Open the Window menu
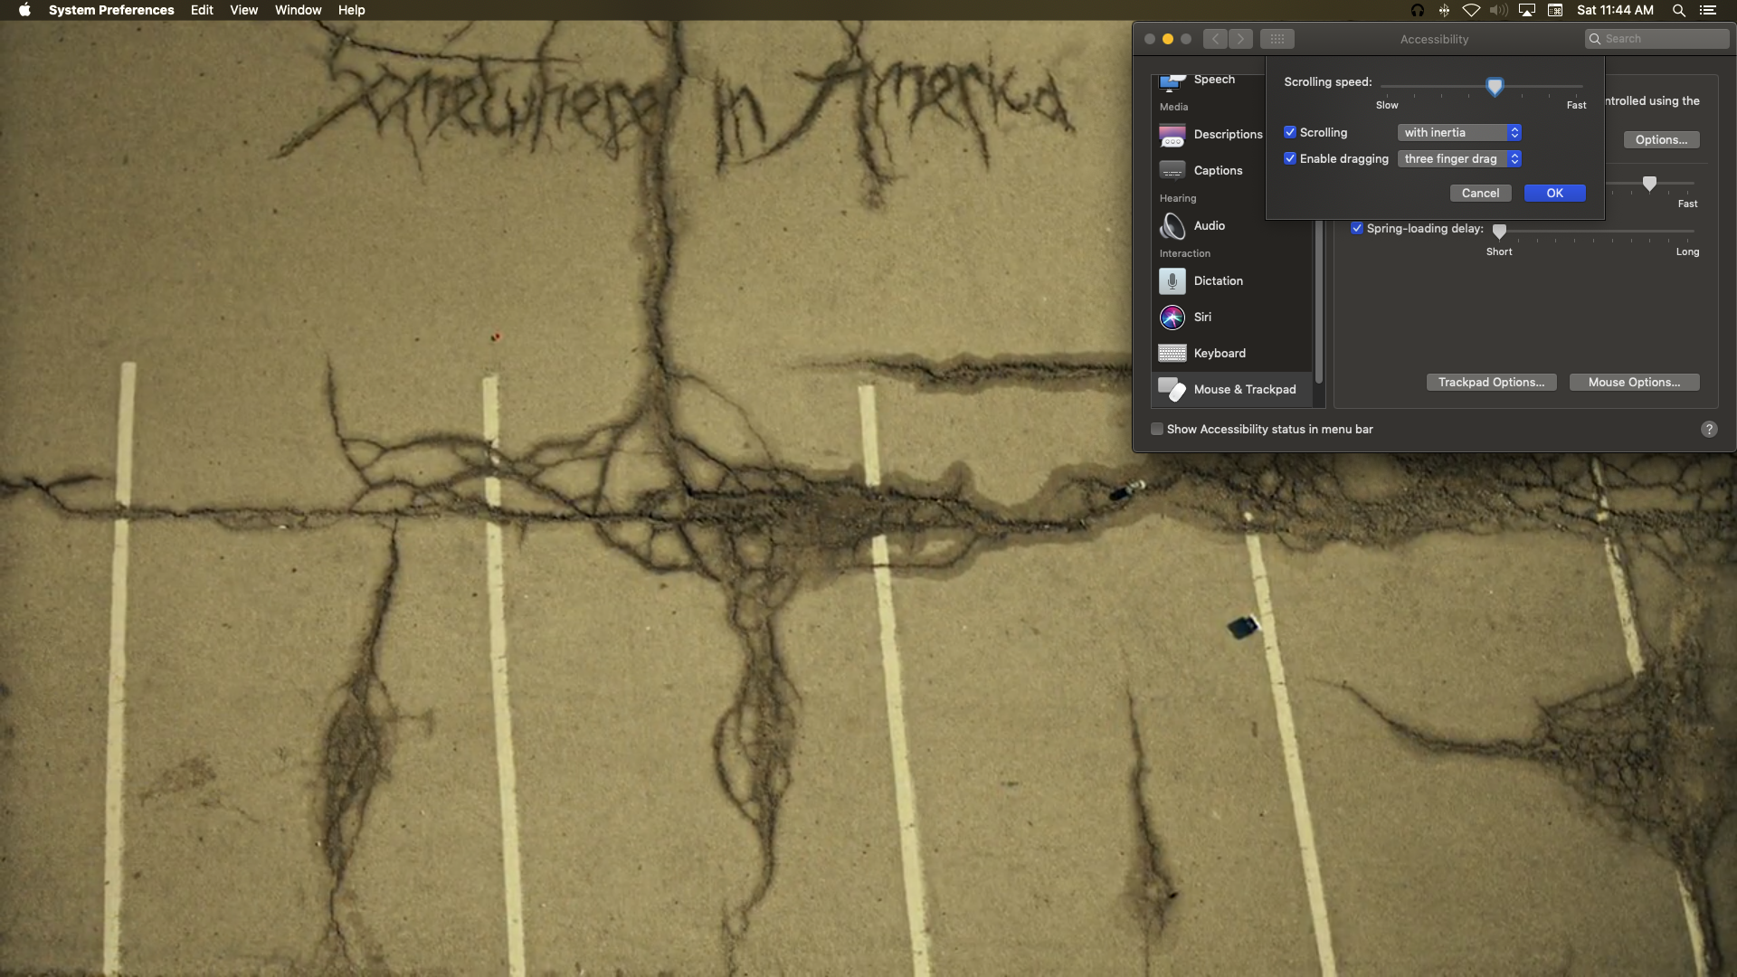Image resolution: width=1737 pixels, height=977 pixels. click(x=298, y=10)
